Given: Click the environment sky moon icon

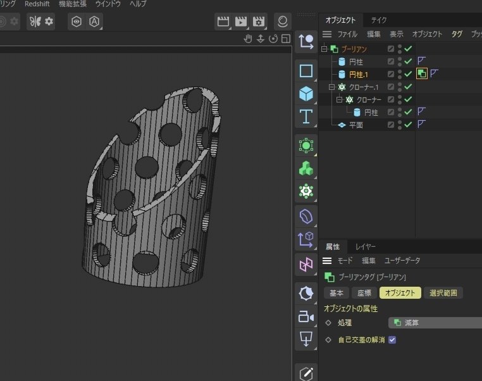Looking at the screenshot, I should [x=306, y=294].
